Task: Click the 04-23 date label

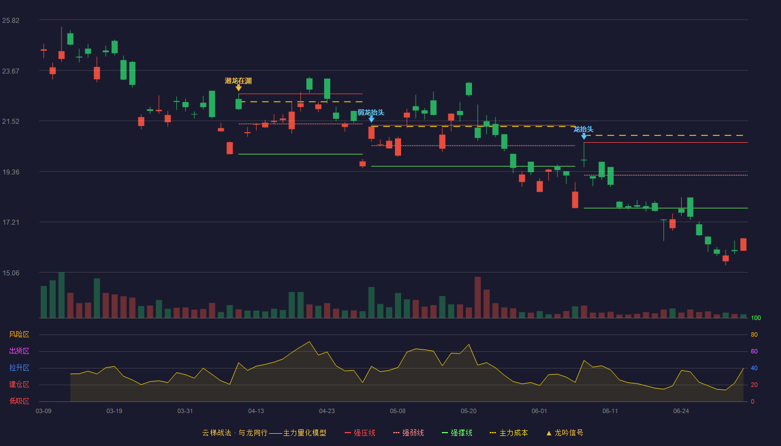Action: (327, 411)
